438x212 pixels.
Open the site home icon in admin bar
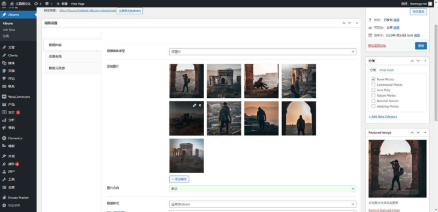tap(11, 4)
